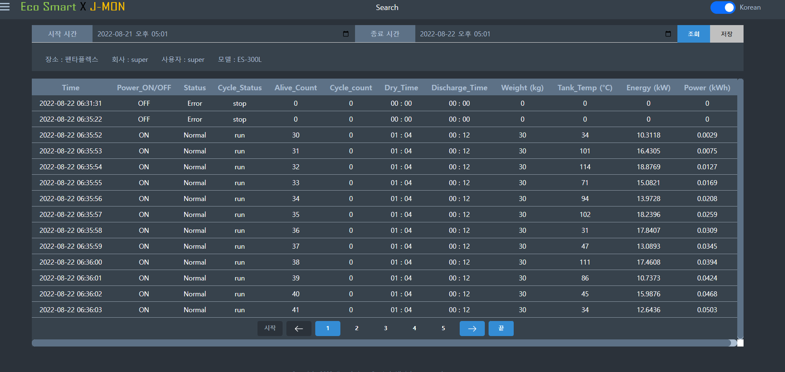Image resolution: width=785 pixels, height=372 pixels.
Task: Click the end time date field
Action: point(540,34)
